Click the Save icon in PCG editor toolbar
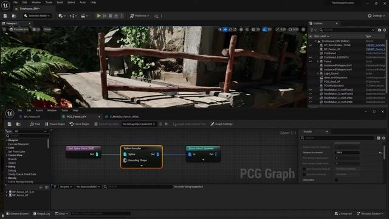This screenshot has width=389, height=219. pos(10,124)
